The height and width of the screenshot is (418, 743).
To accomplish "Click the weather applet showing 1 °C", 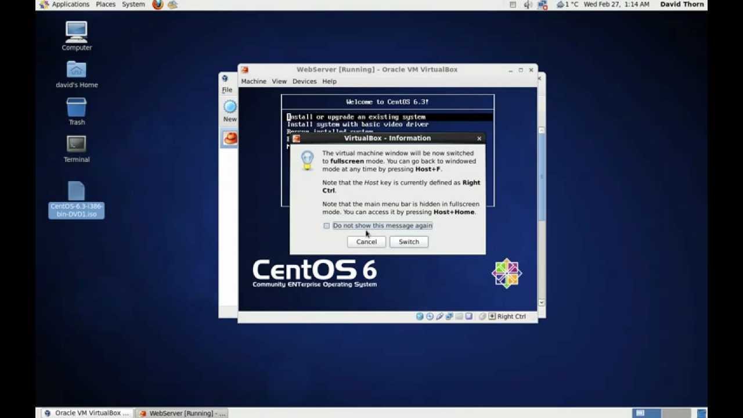I will point(567,5).
